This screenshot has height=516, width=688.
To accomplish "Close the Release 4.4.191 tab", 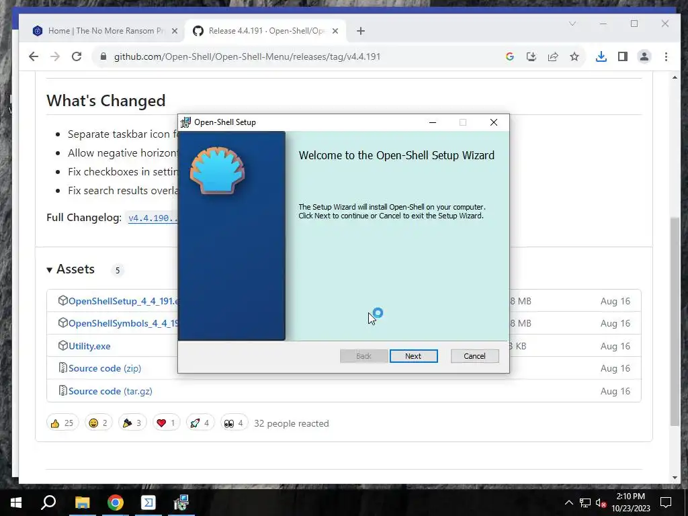I will point(335,31).
